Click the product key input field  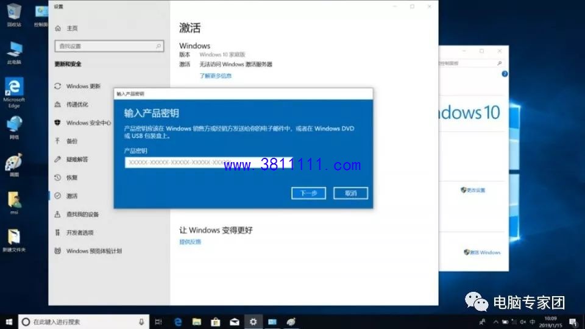click(x=208, y=163)
